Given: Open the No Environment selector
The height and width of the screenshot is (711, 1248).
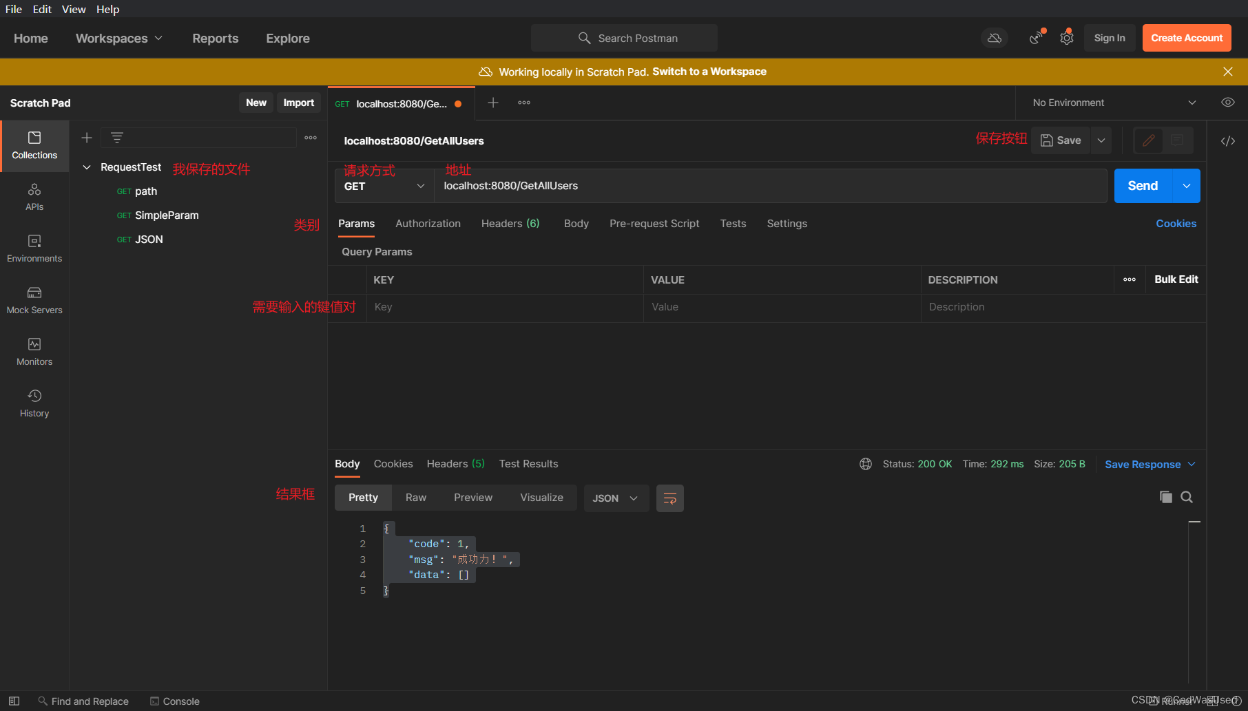Looking at the screenshot, I should point(1114,103).
